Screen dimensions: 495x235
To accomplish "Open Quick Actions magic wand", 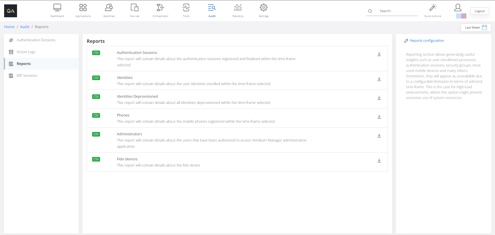I will tap(433, 8).
